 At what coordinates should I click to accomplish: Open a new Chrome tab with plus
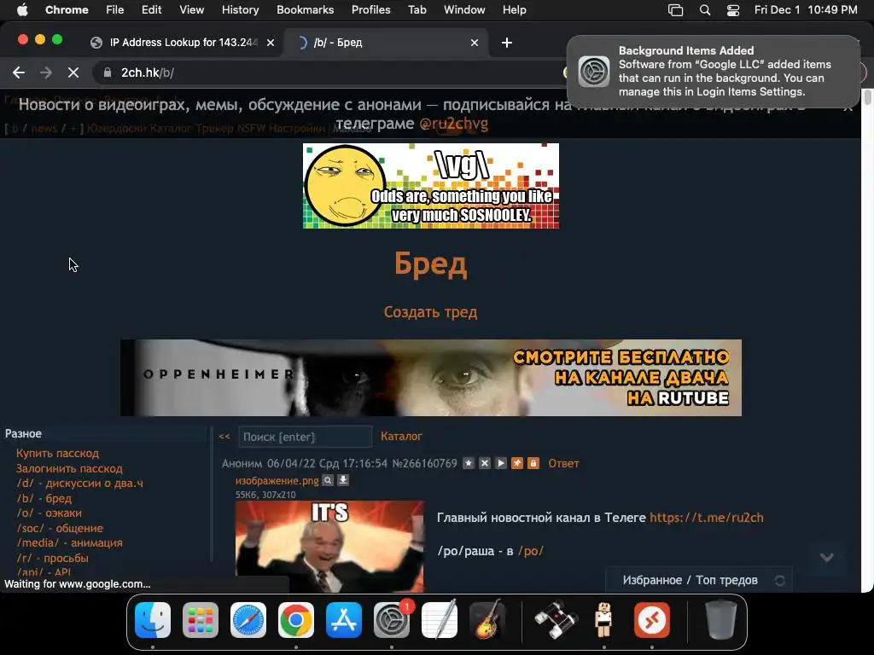507,43
